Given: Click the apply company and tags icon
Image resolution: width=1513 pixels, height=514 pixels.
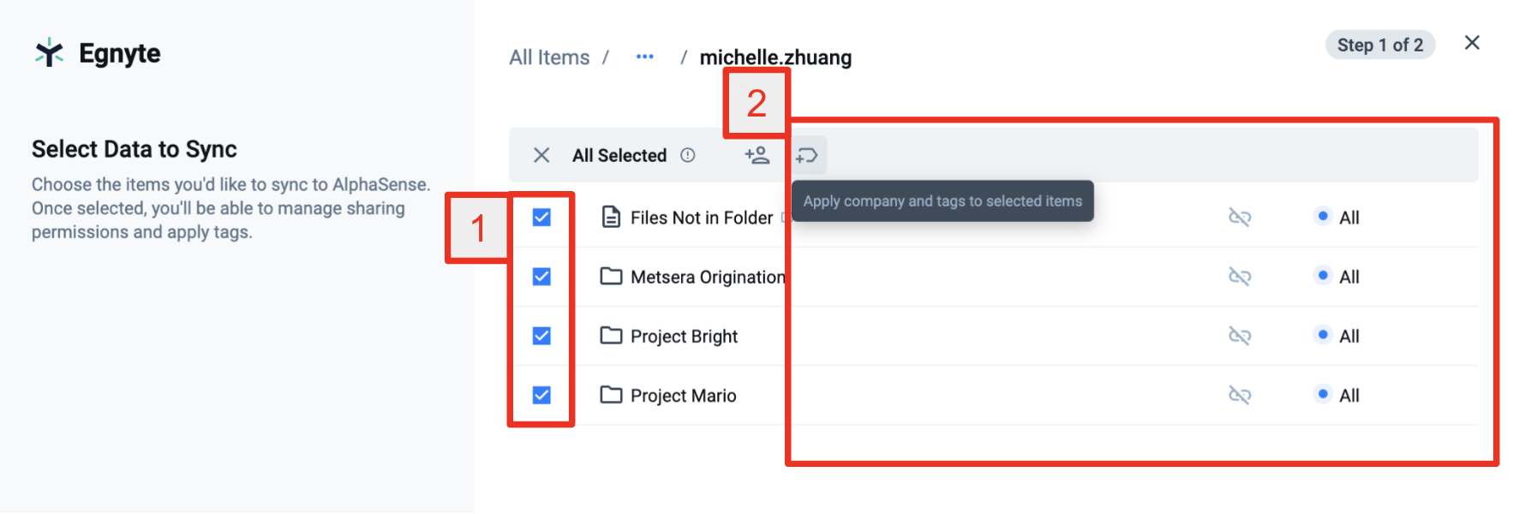Looking at the screenshot, I should click(807, 155).
